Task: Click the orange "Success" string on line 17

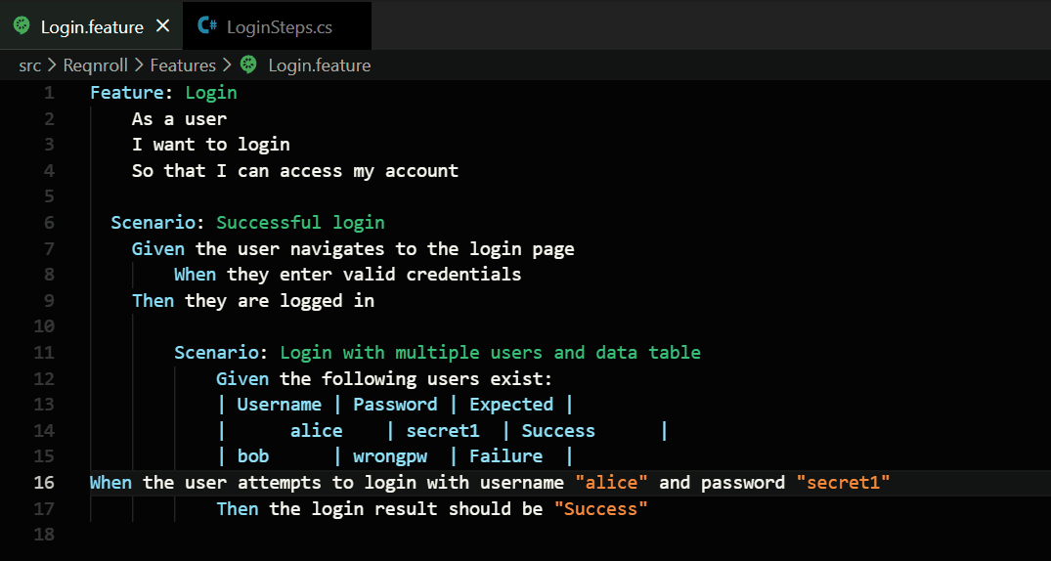Action: (601, 508)
